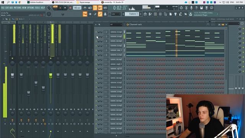This screenshot has width=245, height=138.
Task: Select previous pattern arrow left of Pattern 1
Action: tap(123, 14)
